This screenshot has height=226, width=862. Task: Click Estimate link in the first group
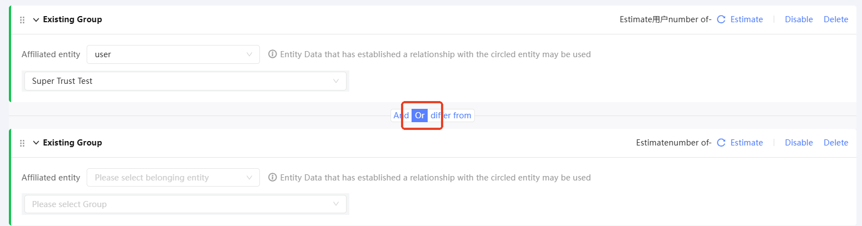click(746, 19)
